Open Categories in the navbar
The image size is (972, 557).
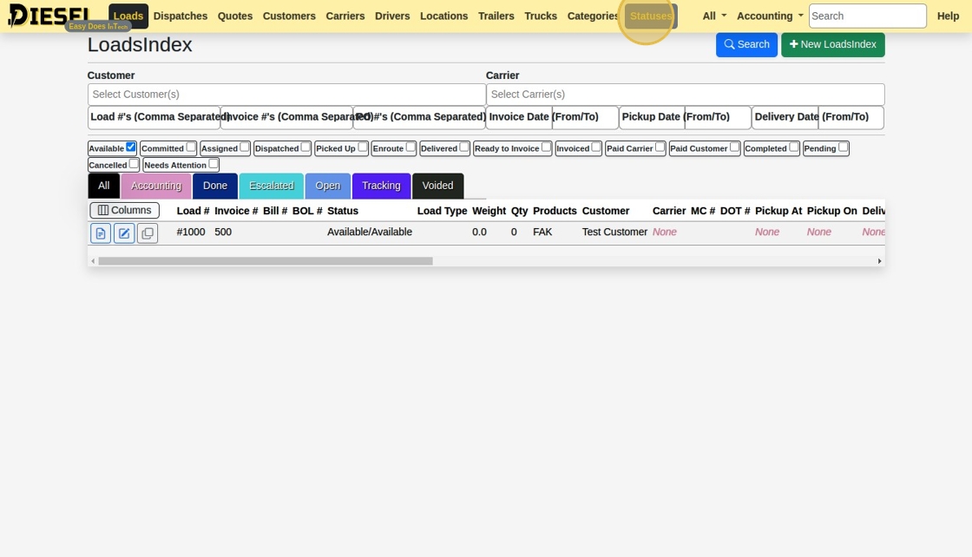tap(592, 16)
